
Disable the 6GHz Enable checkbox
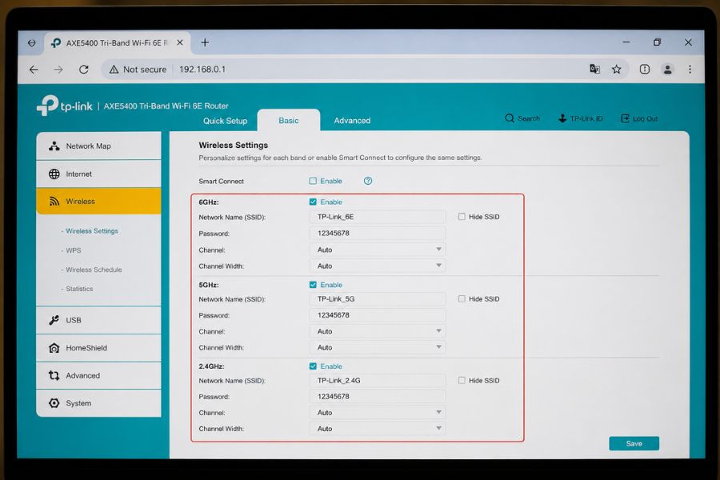pyautogui.click(x=313, y=202)
